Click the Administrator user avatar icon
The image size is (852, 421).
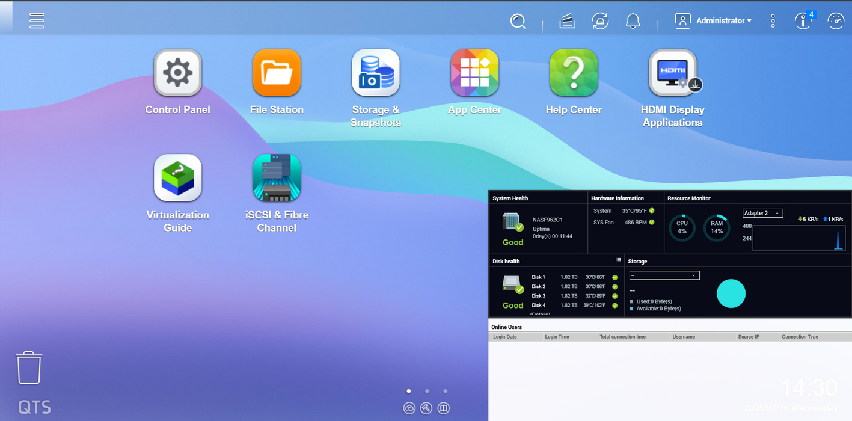click(x=682, y=21)
